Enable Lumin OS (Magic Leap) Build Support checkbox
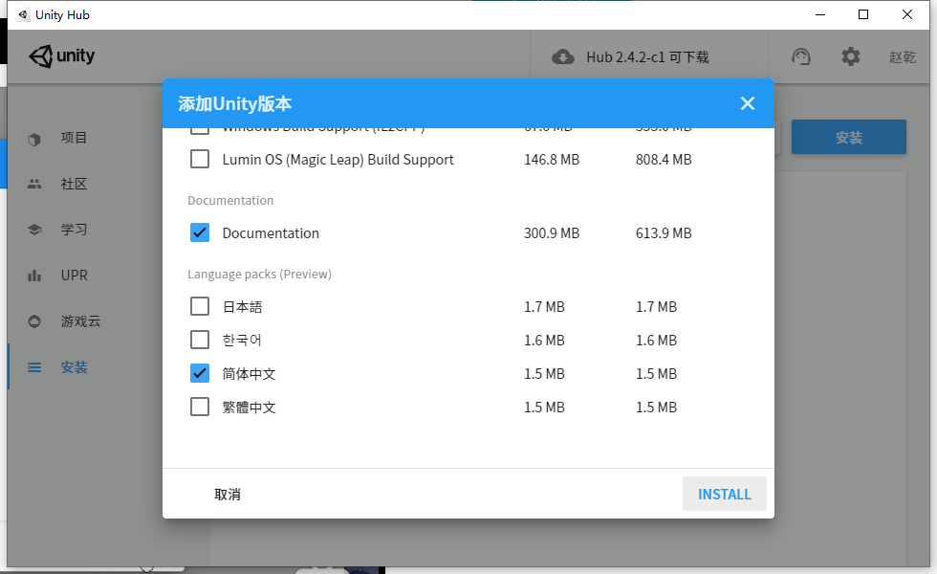The height and width of the screenshot is (574, 937). pos(200,159)
